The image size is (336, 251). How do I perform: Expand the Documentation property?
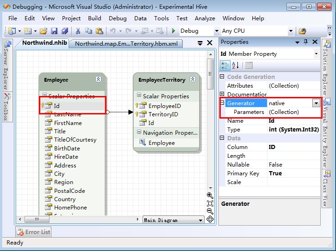pos(222,94)
